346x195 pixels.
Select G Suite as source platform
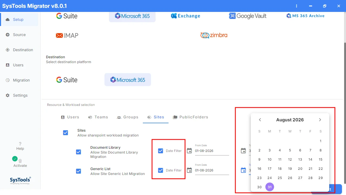[67, 16]
